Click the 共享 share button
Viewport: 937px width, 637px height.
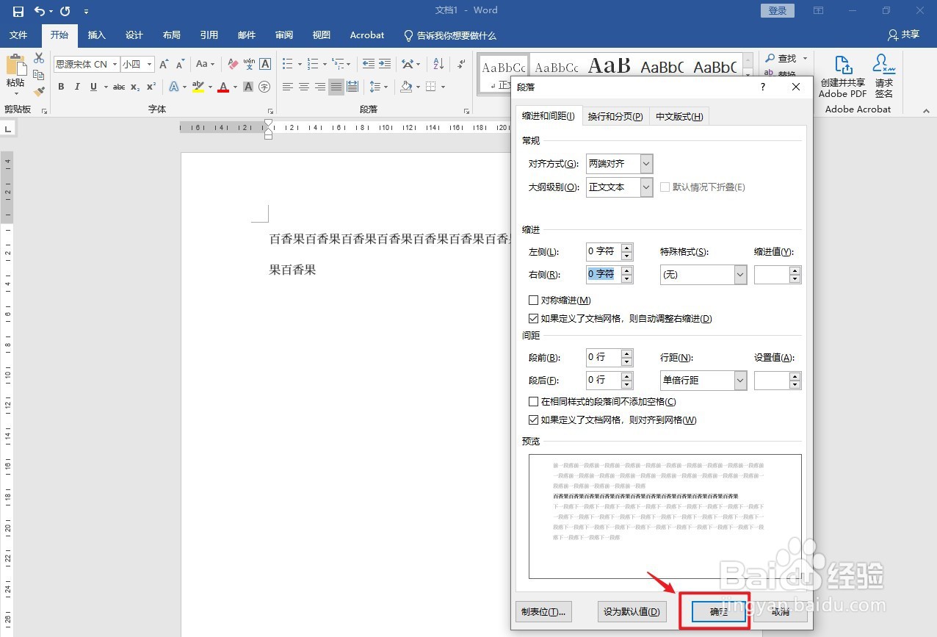903,35
